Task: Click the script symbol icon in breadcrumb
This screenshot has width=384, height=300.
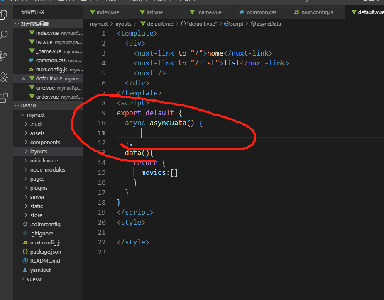Action: click(x=227, y=24)
